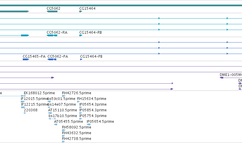This screenshot has width=242, height=143.
Task: Click the AT05455.5prime EST label
Action: point(68,122)
